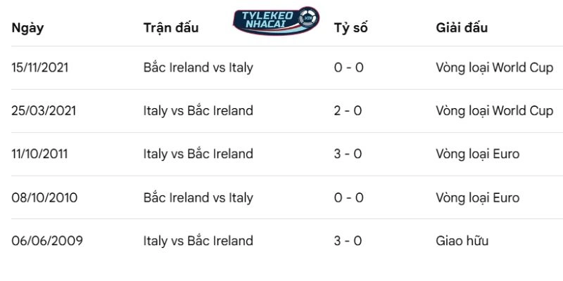This screenshot has height=281, width=563.
Task: Click the 2 - 0 score
Action: click(348, 111)
